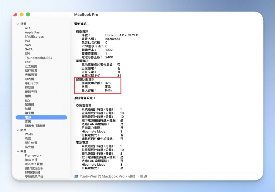Select 控制器 in the sidebar
This screenshot has width=275, height=192.
(x=30, y=88)
